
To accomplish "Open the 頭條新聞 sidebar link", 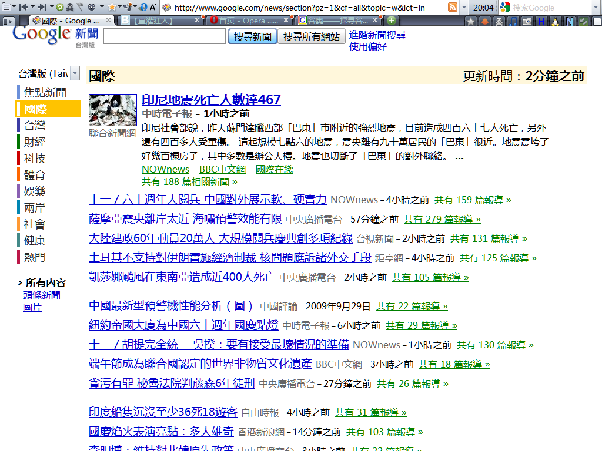I will point(42,295).
